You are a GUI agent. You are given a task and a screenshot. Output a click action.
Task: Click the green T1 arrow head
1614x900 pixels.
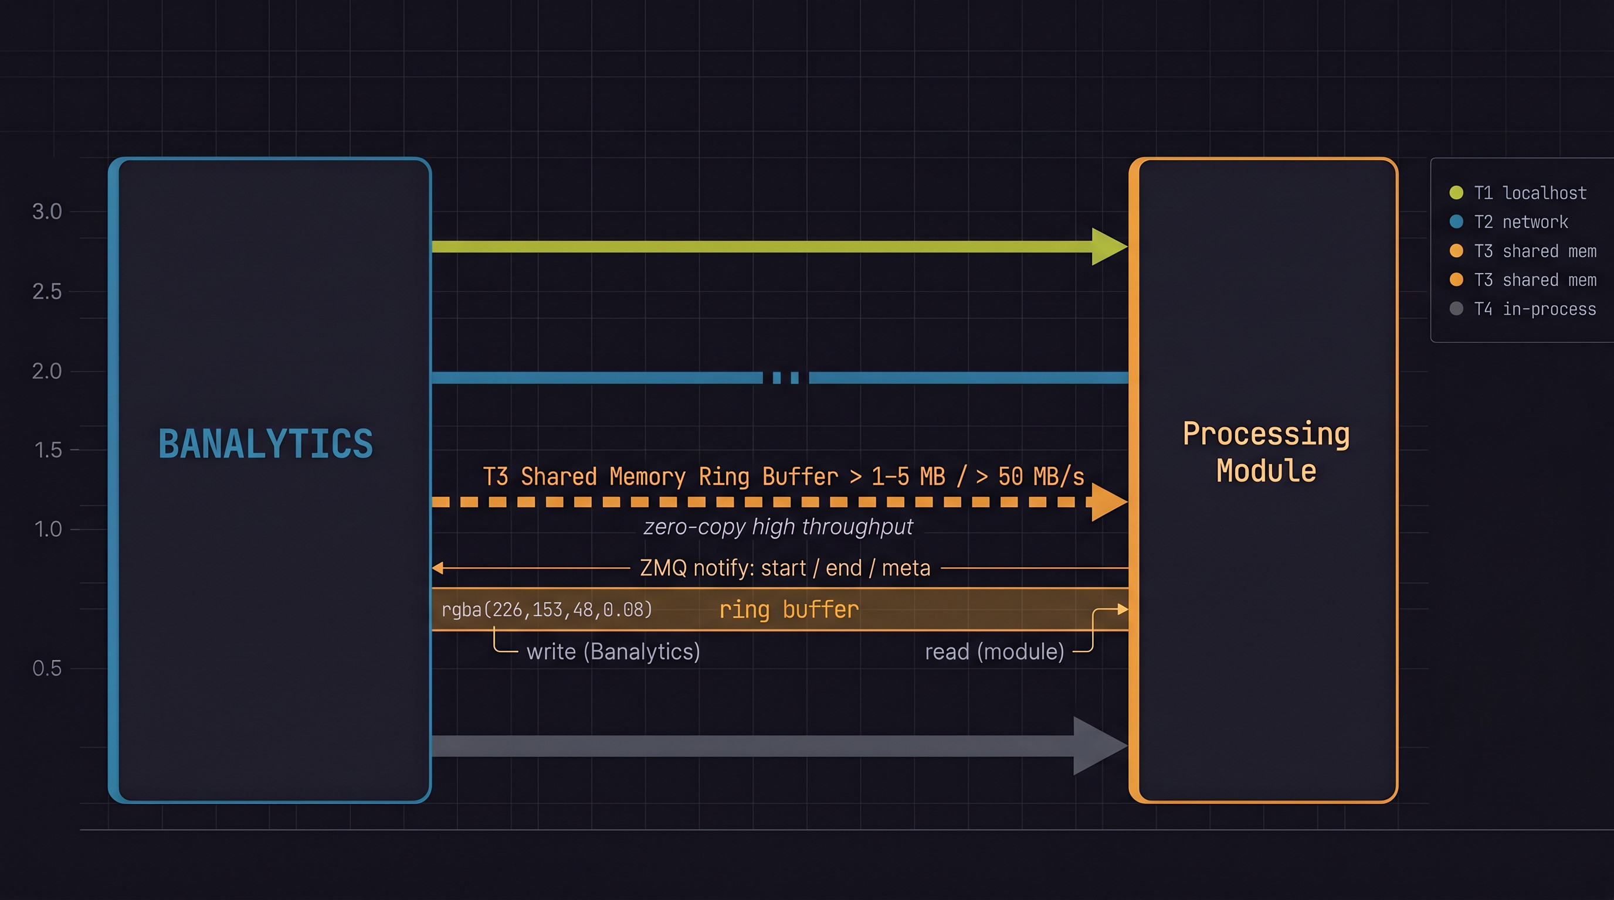(1110, 247)
